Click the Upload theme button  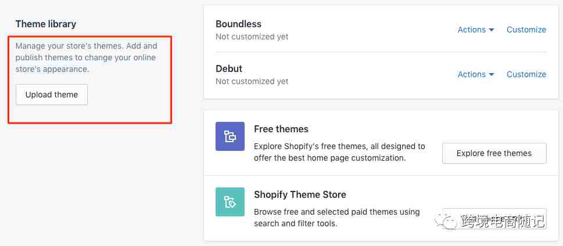52,95
